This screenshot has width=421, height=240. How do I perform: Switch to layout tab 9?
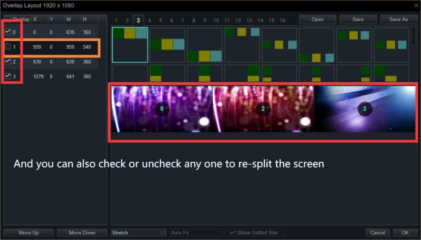click(205, 20)
